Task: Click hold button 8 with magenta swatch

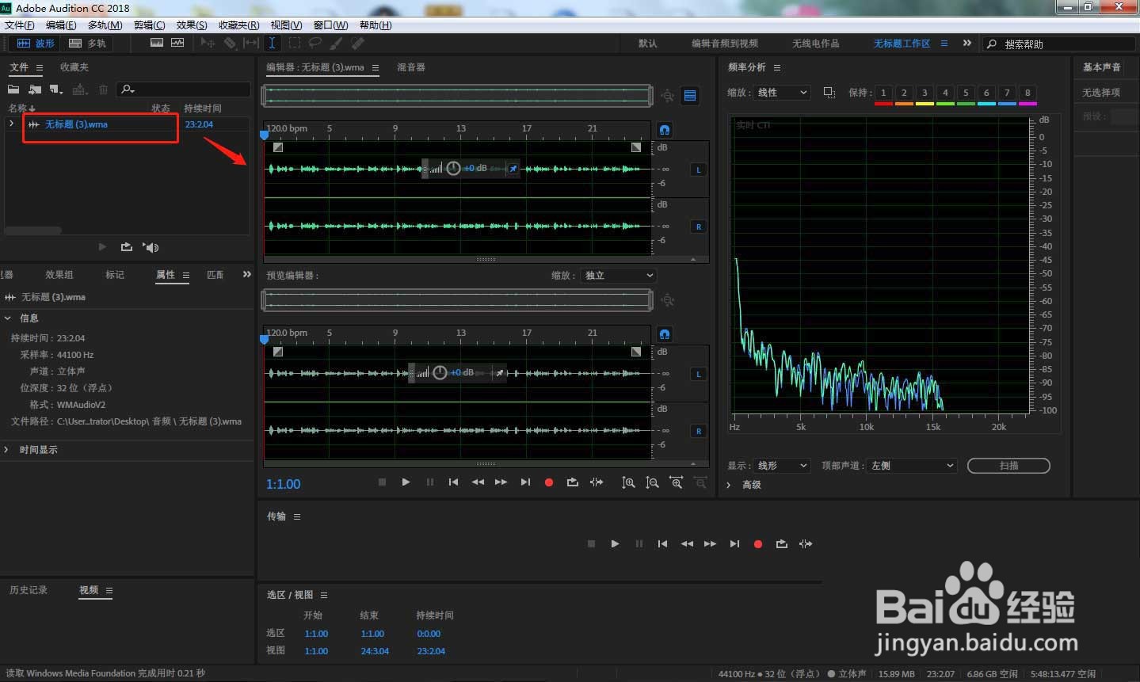Action: (1028, 93)
